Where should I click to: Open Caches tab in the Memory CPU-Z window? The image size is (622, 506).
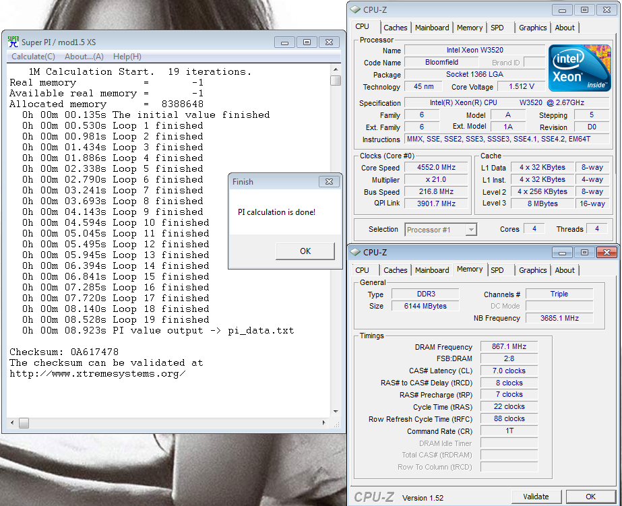[396, 270]
